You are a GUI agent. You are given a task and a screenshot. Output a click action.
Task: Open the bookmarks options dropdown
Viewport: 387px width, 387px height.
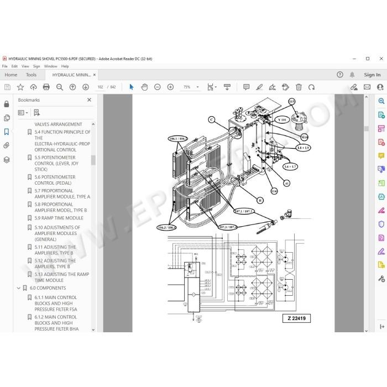point(23,113)
